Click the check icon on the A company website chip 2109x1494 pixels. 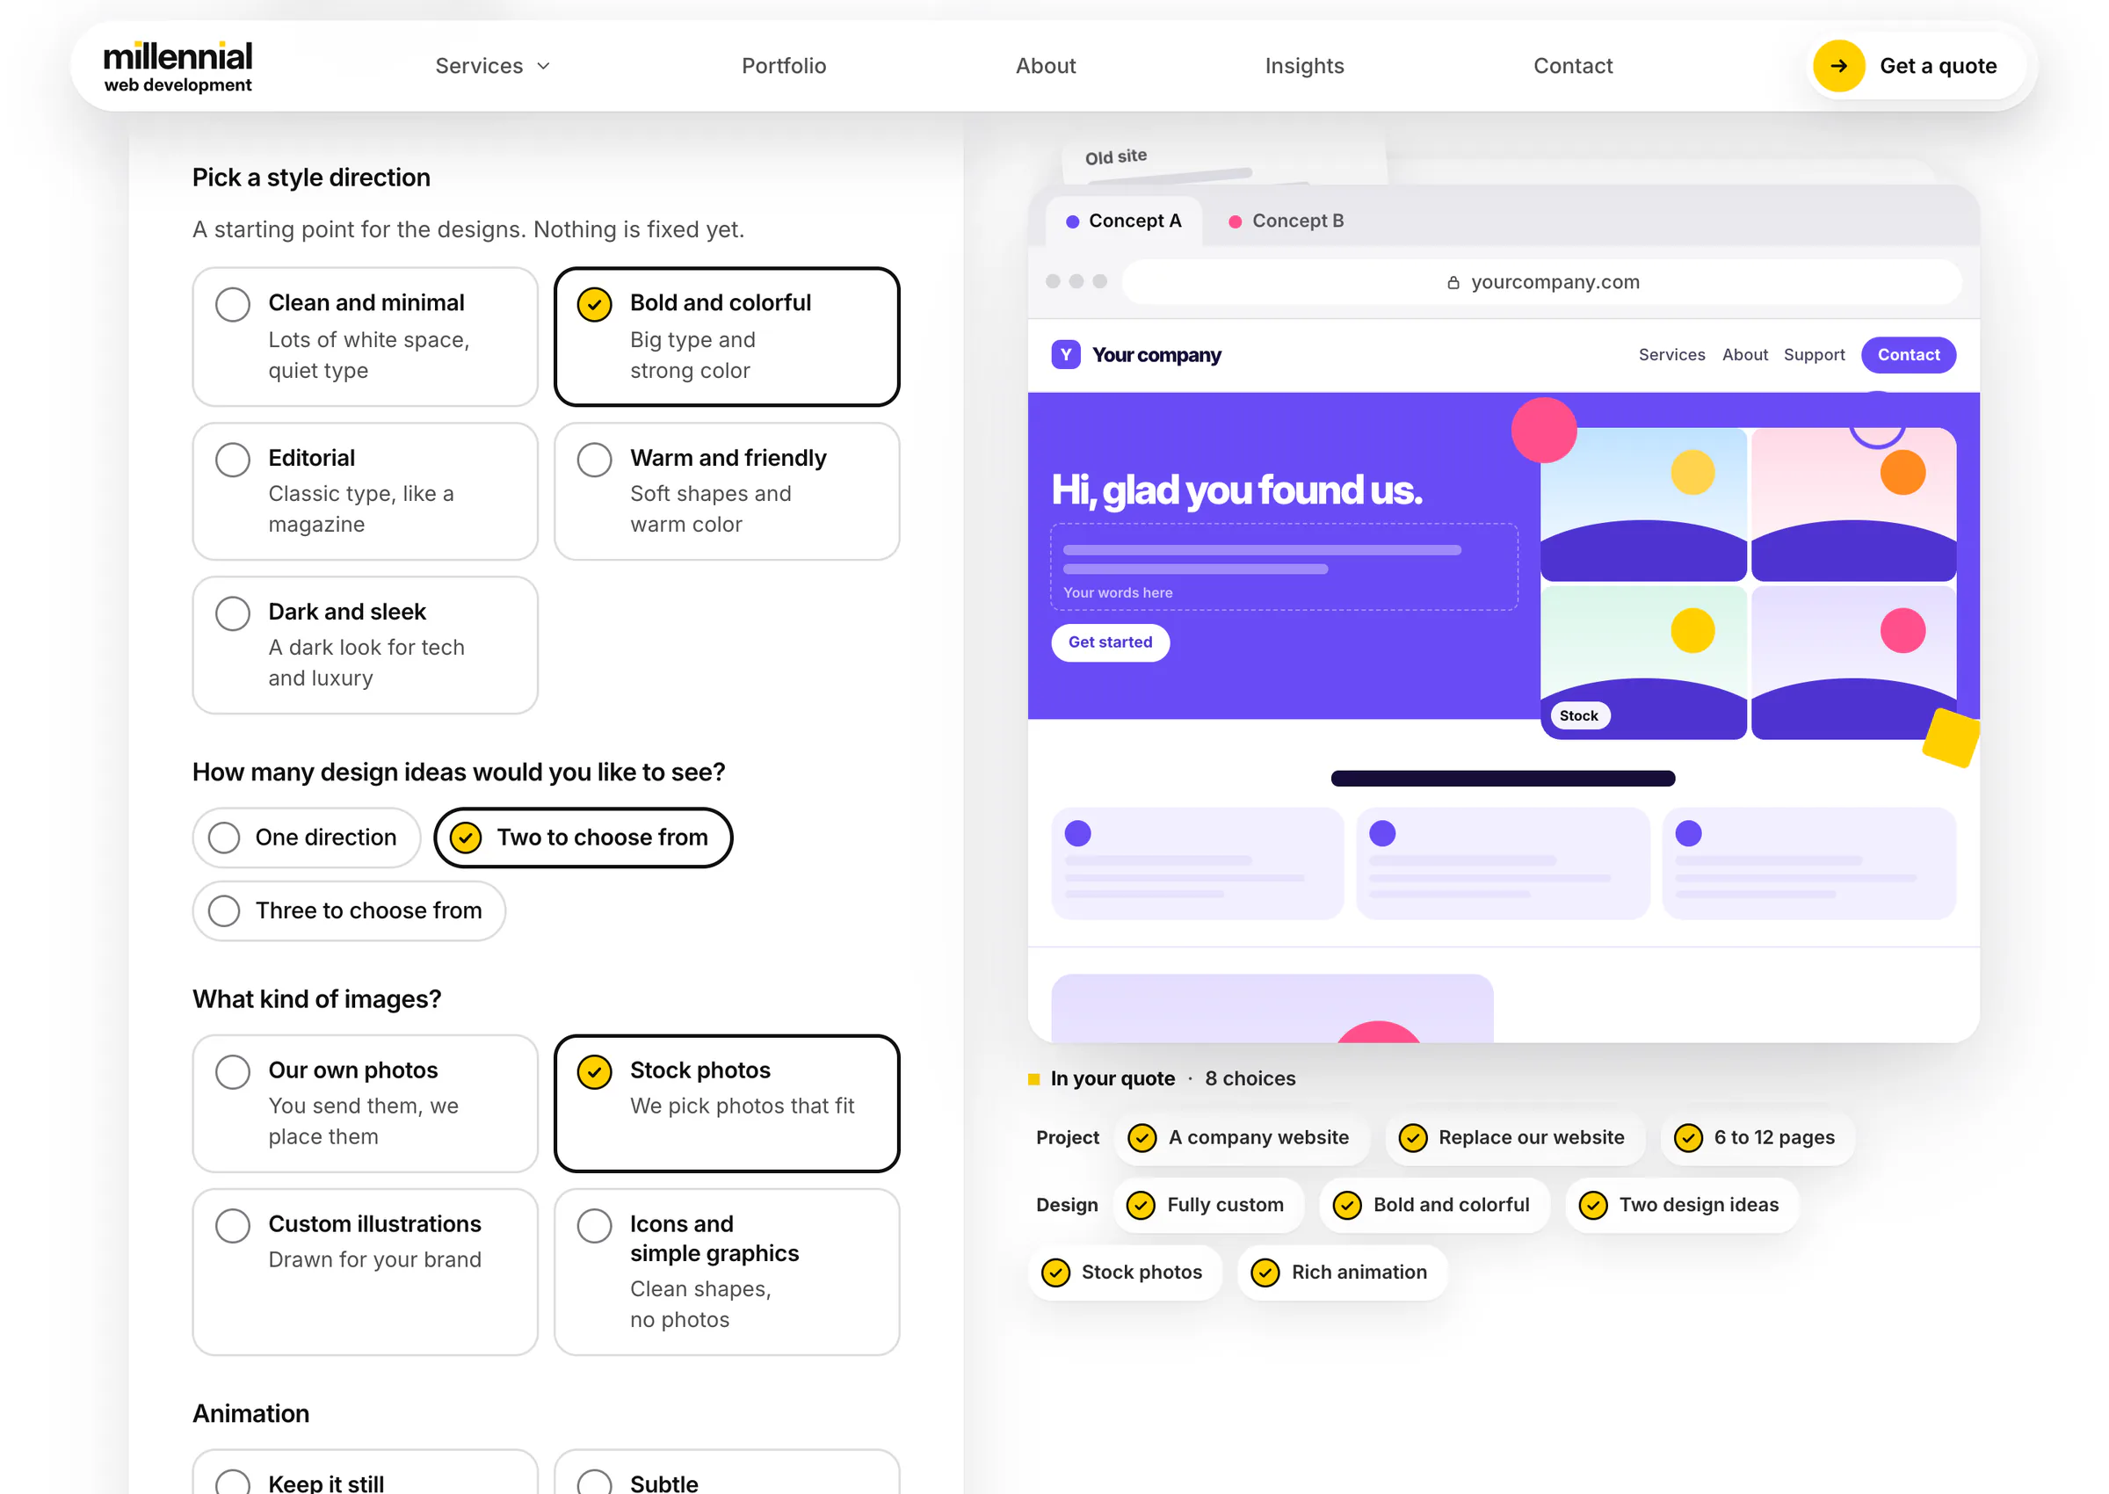point(1141,1138)
